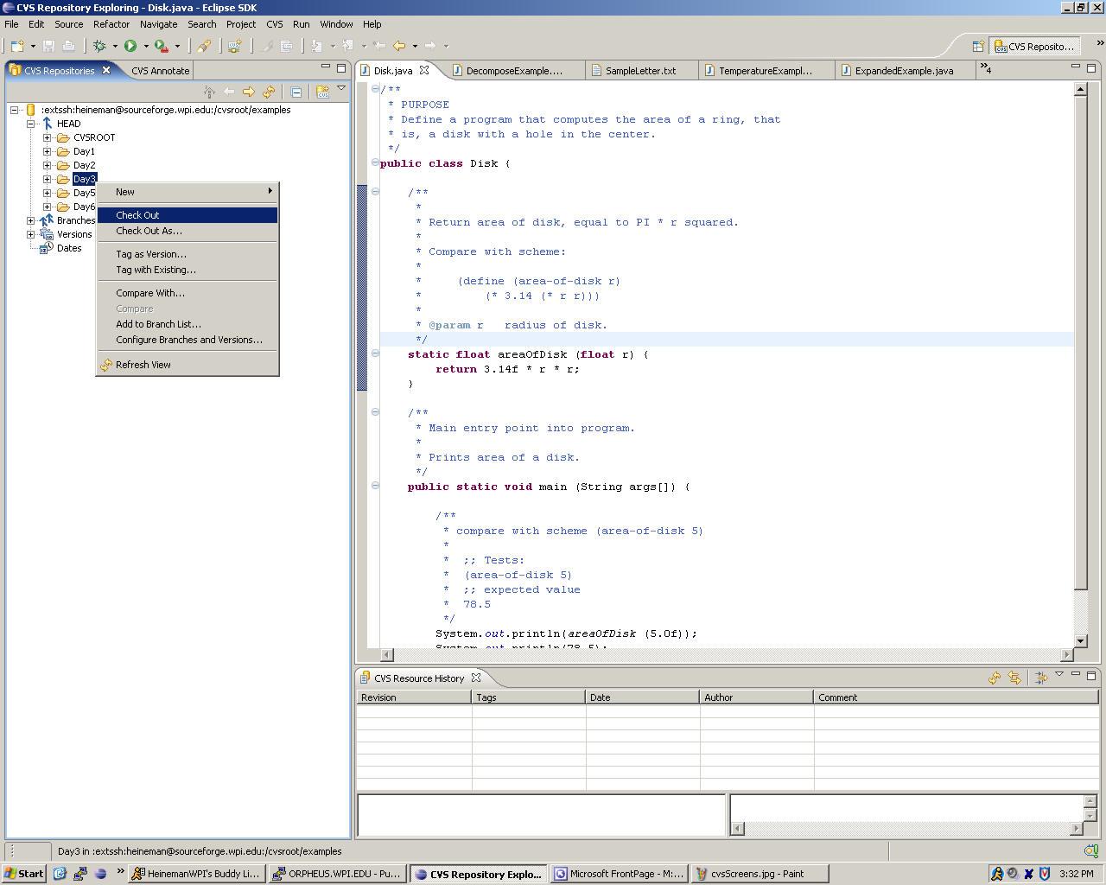Toggle Link with Editor in CVS Resource History
The width and height of the screenshot is (1106, 885).
1014,678
